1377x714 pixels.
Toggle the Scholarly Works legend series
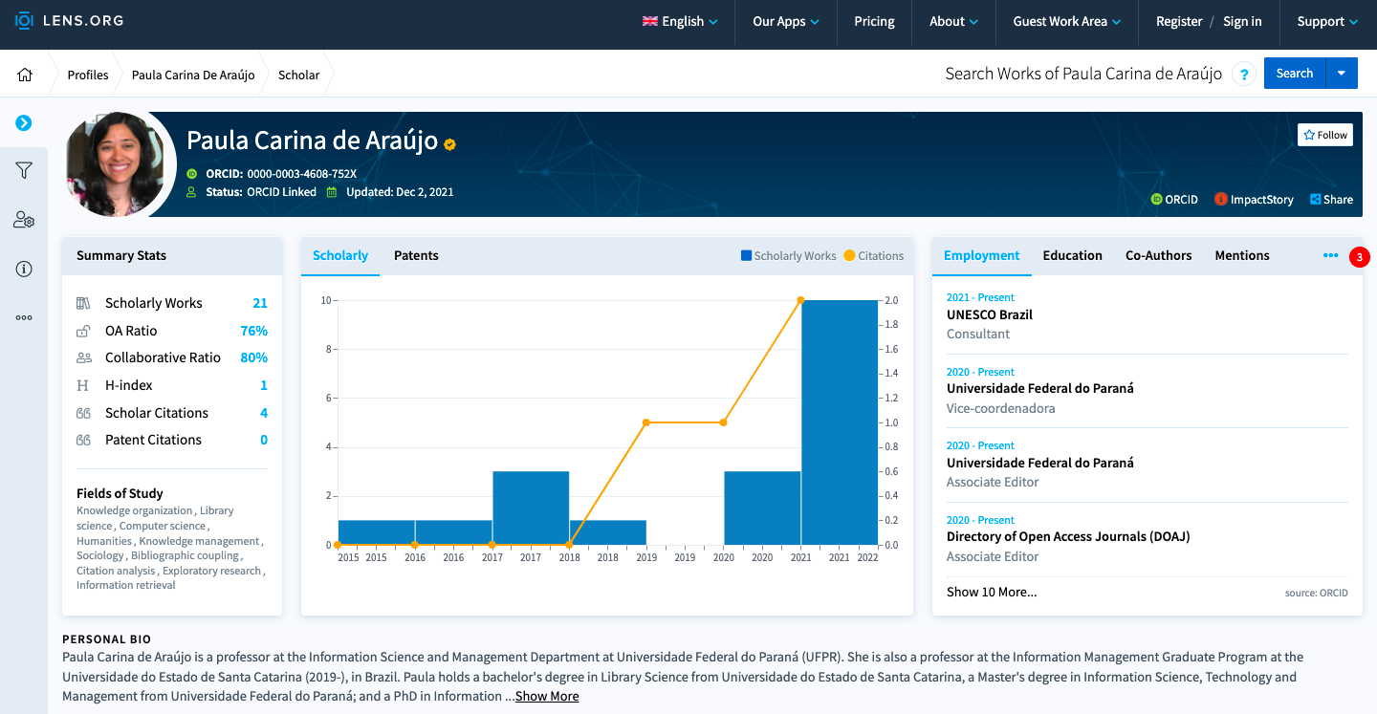(x=789, y=256)
